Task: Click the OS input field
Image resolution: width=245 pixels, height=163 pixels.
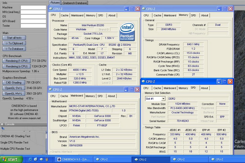Action: point(33,17)
